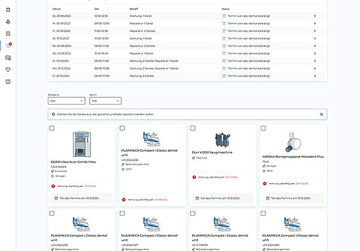Dismiss the device selection hint banner
Image resolution: width=360 pixels, height=251 pixels.
[x=322, y=114]
